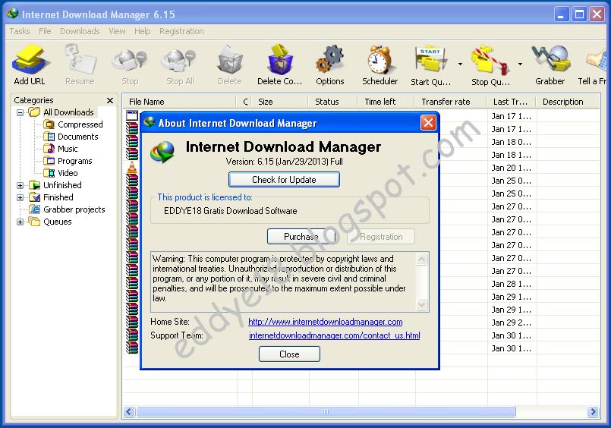
Task: Open the File menu
Action: (x=45, y=31)
